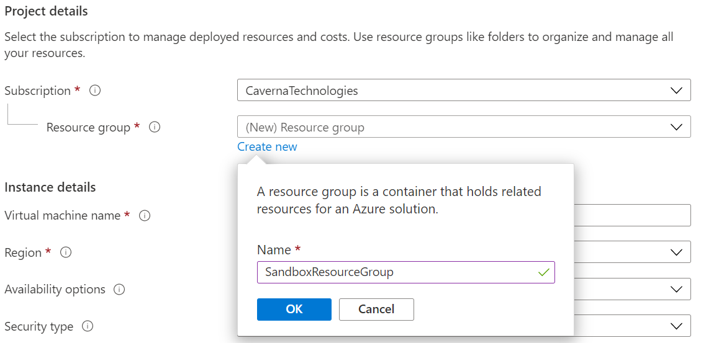This screenshot has width=701, height=343.
Task: Click the Instance details heading
Action: tap(50, 187)
